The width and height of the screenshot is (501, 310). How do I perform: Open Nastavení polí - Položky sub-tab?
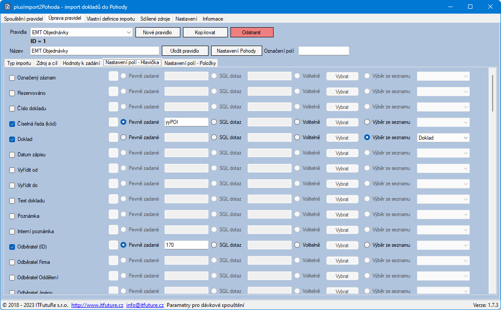click(x=190, y=63)
